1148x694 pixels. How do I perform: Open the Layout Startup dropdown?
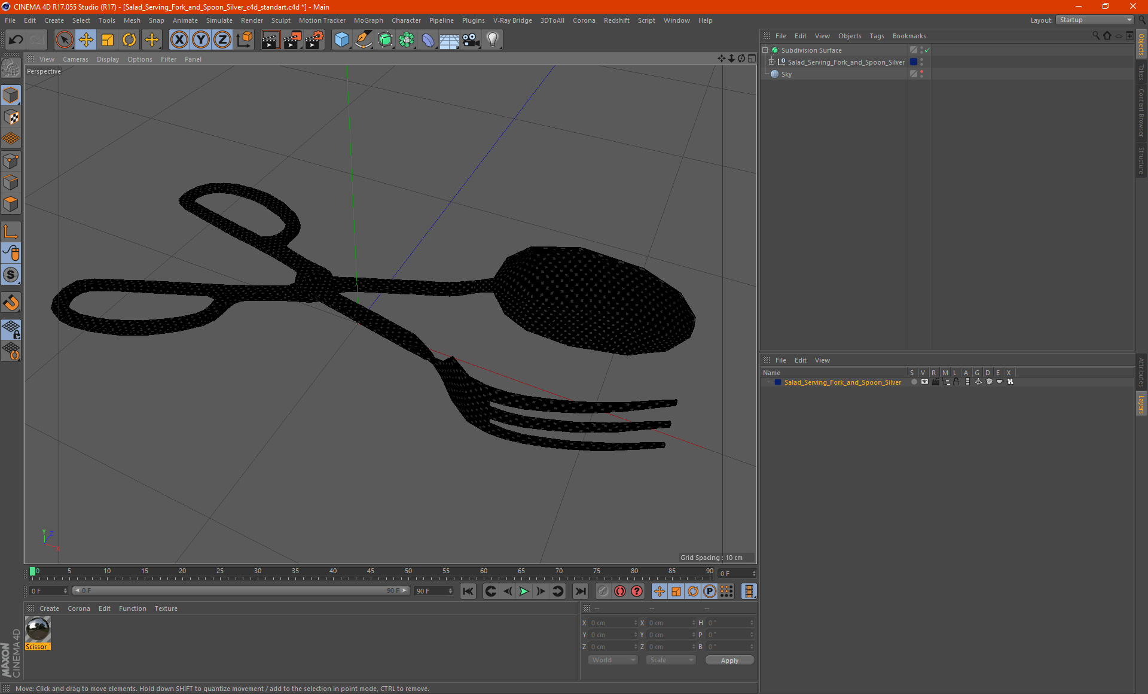(x=1095, y=20)
